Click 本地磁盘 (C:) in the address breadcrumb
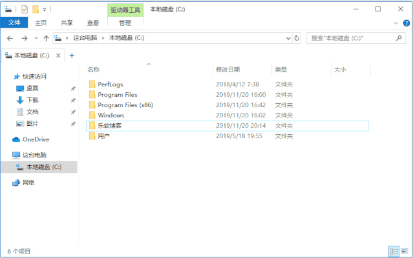 coord(127,38)
